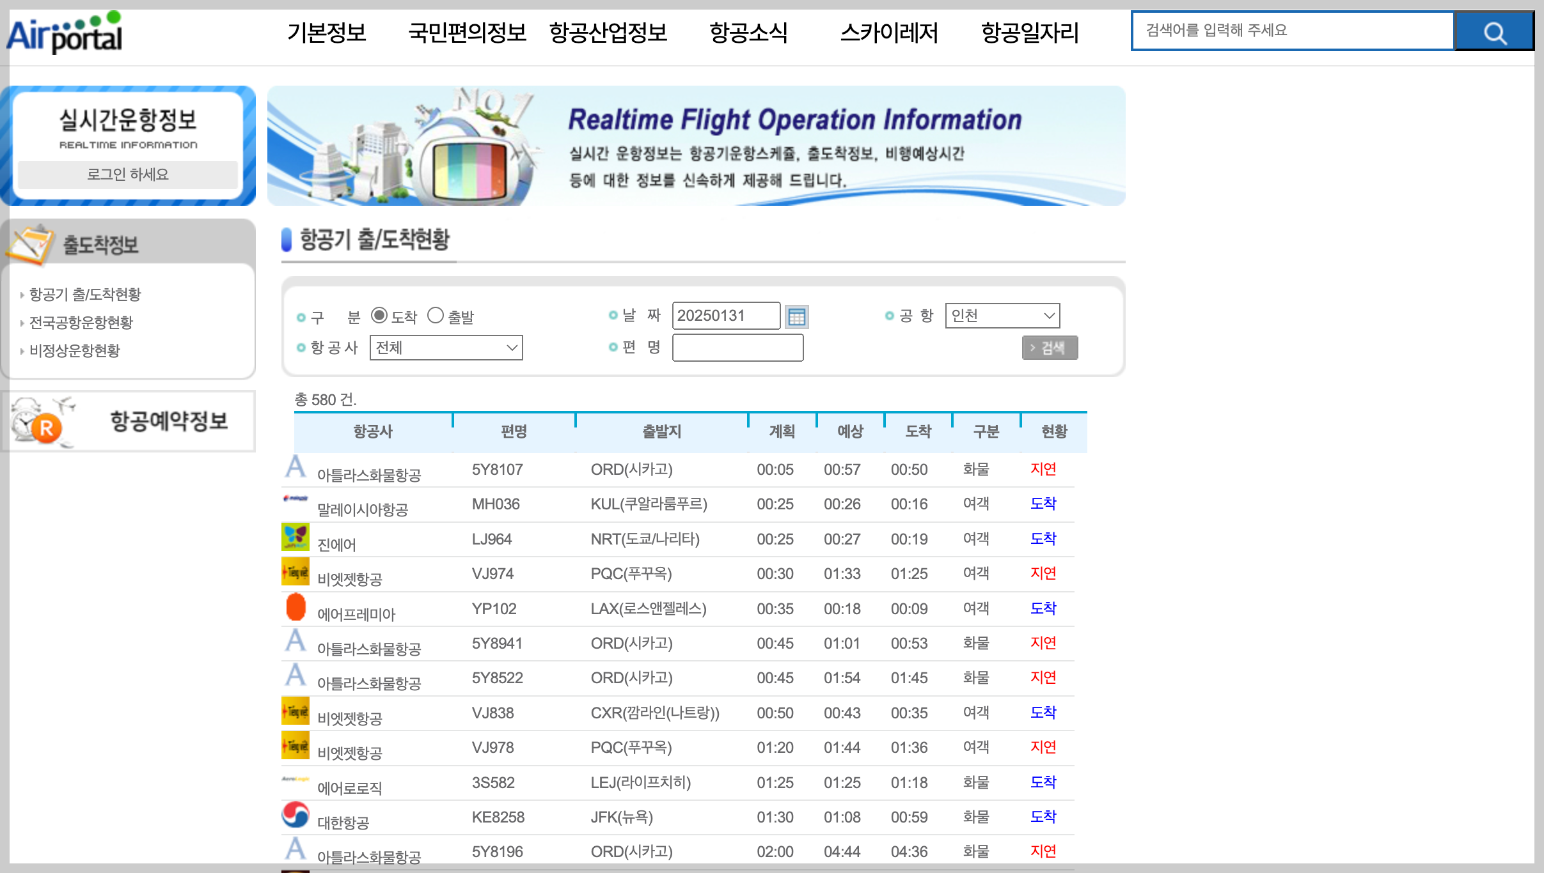Open the 공항 인천 dropdown
This screenshot has width=1544, height=873.
(1002, 316)
